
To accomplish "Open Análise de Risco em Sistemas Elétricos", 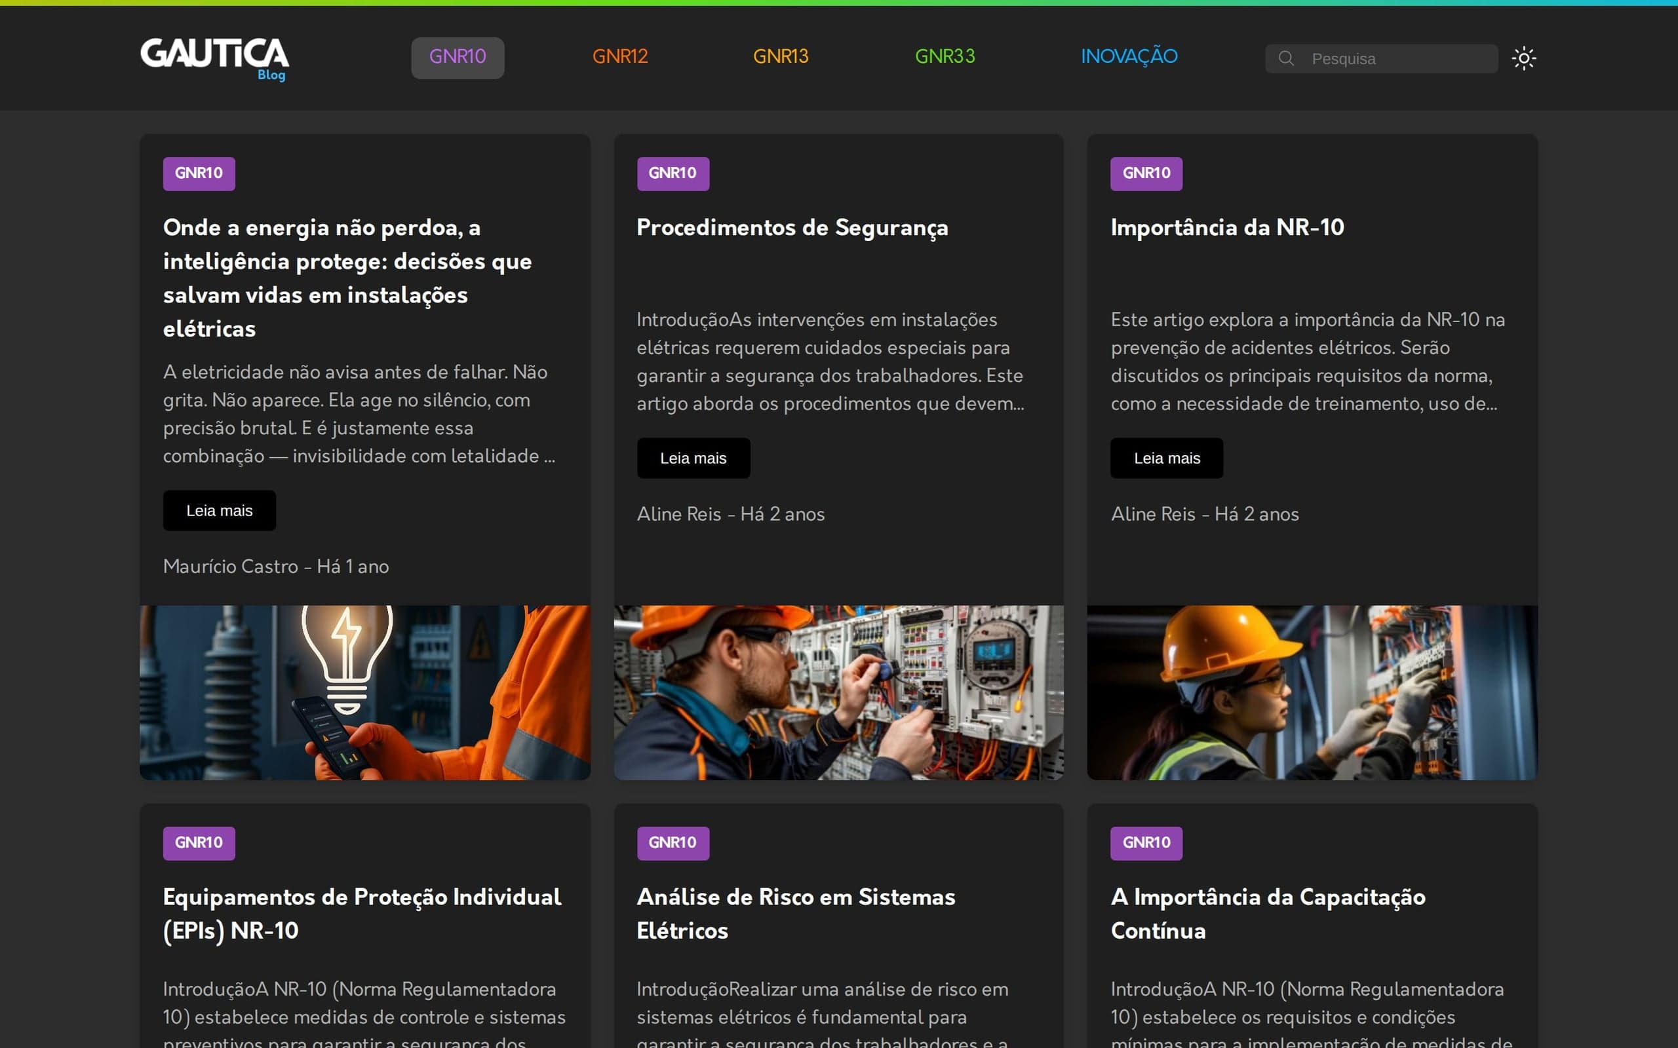I will click(x=796, y=914).
